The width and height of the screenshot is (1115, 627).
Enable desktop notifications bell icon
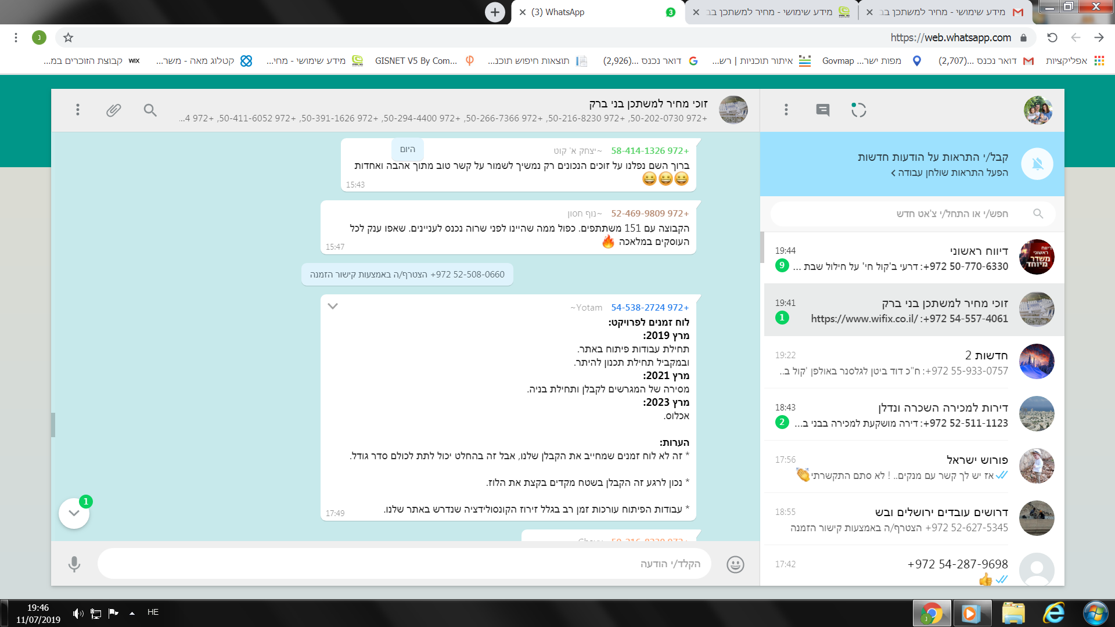pyautogui.click(x=1037, y=164)
